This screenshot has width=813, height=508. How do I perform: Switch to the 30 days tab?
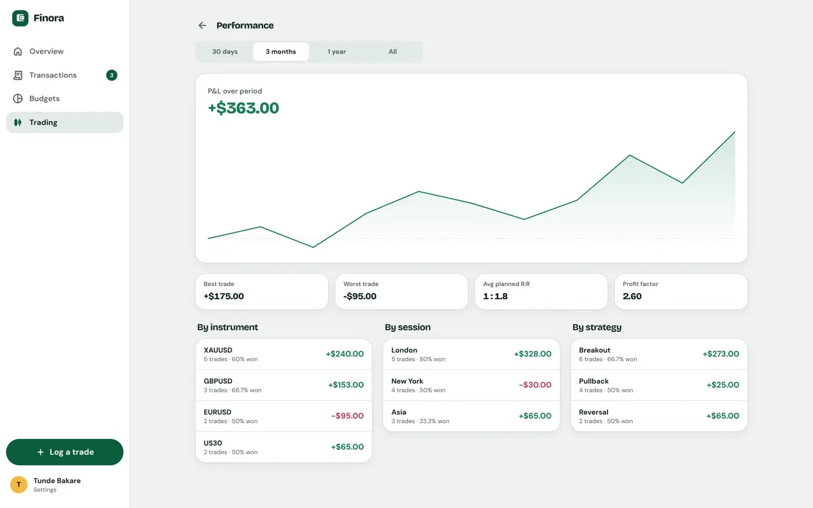tap(225, 52)
